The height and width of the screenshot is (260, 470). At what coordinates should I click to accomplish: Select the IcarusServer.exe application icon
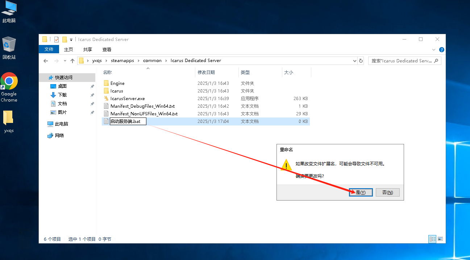(x=106, y=98)
